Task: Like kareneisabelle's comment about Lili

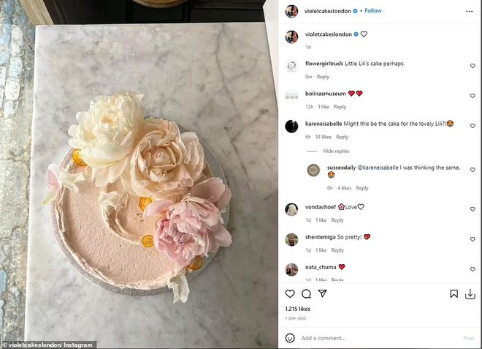Action: (x=473, y=126)
